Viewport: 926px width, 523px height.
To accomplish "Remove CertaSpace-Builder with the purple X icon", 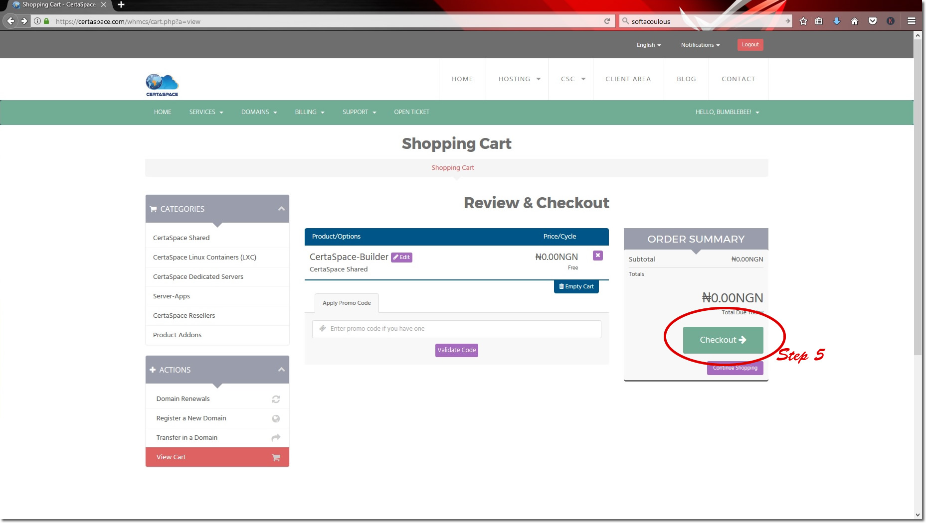I will click(x=598, y=256).
